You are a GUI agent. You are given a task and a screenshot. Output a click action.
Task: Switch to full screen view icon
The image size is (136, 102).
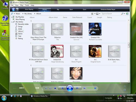(125, 86)
